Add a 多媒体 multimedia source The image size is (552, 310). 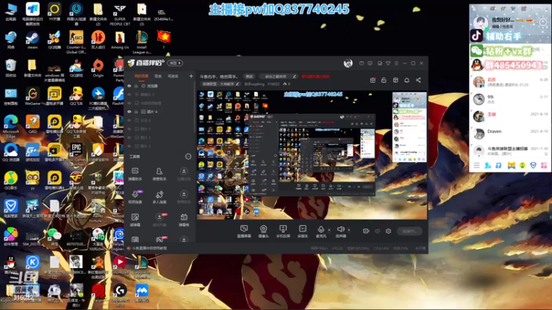click(x=302, y=231)
